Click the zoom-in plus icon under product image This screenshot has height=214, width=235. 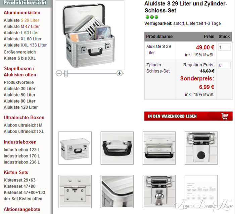coord(120,73)
